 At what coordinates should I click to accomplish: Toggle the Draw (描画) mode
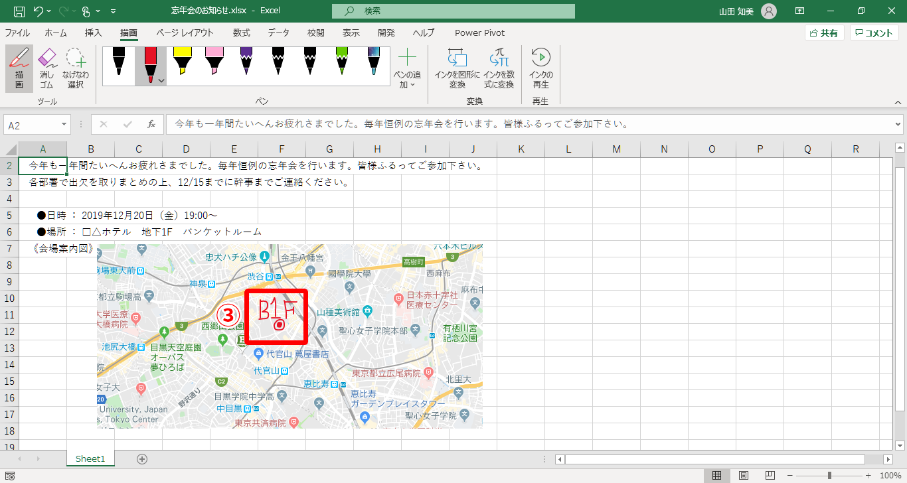click(19, 66)
